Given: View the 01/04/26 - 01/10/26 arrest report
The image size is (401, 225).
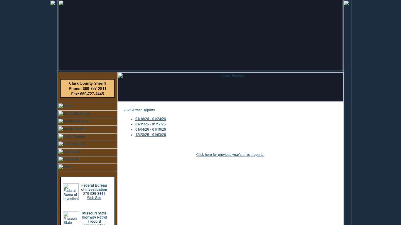Looking at the screenshot, I should coord(151,129).
